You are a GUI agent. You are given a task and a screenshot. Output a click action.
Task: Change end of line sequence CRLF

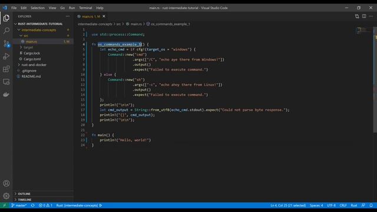343,206
